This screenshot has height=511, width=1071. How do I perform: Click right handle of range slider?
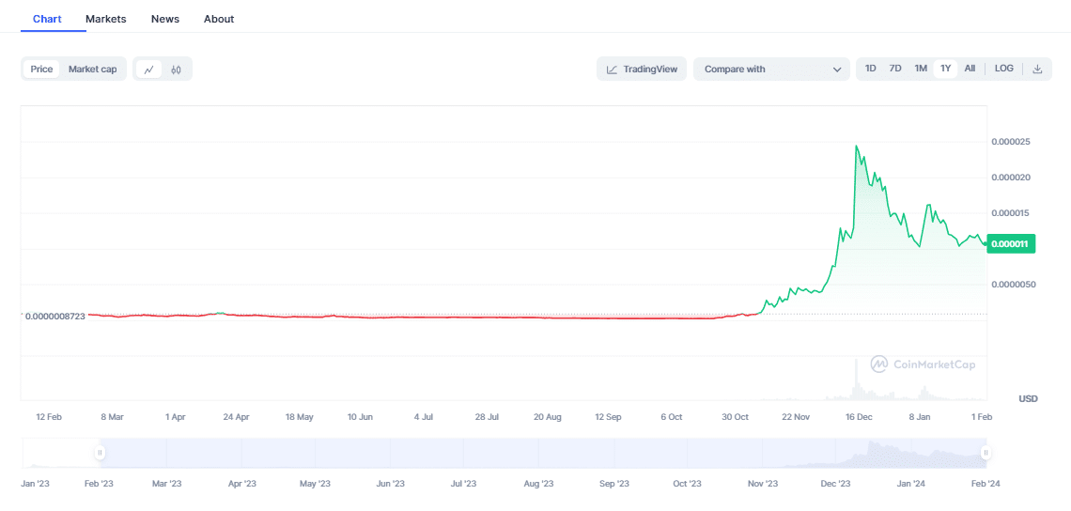point(986,453)
